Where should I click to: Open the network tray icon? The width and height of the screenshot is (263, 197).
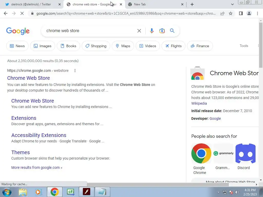[224, 192]
